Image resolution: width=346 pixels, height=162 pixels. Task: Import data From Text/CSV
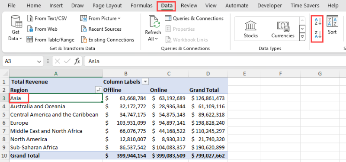tap(47, 18)
